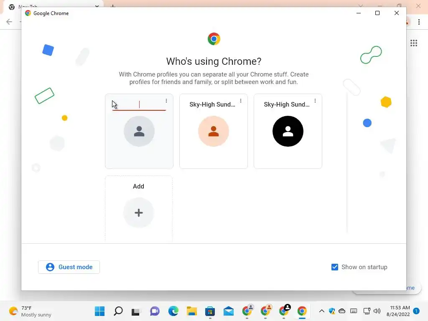Viewport: 428px width, 321px height.
Task: Open a new tab in the background Chrome window
Action: coord(112,5)
